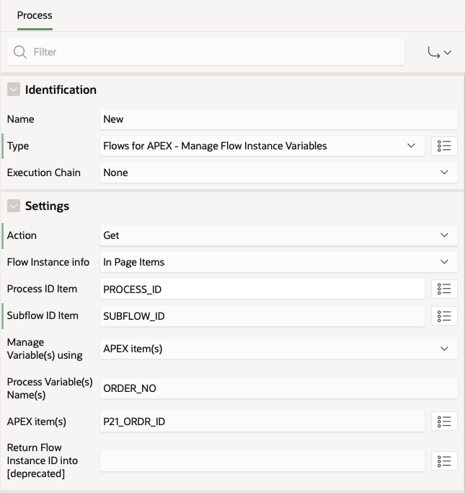
Task: Click APEX item(s) field P21_ORDR_ID
Action: click(262, 422)
